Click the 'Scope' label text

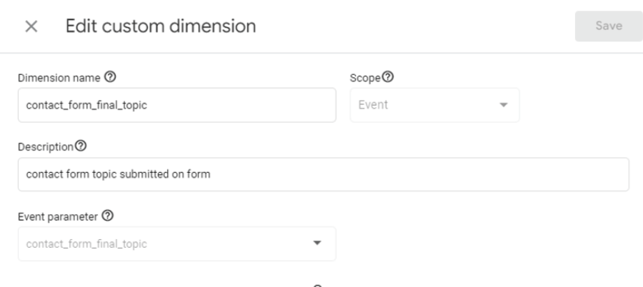pyautogui.click(x=367, y=77)
